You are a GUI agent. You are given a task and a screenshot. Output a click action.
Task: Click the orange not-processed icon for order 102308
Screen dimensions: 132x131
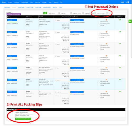(106, 32)
